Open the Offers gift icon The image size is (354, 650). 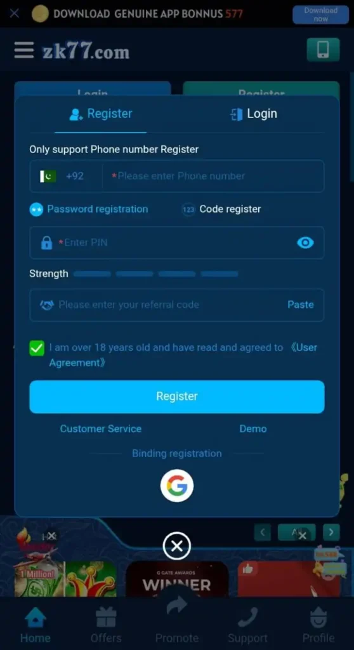coord(106,625)
